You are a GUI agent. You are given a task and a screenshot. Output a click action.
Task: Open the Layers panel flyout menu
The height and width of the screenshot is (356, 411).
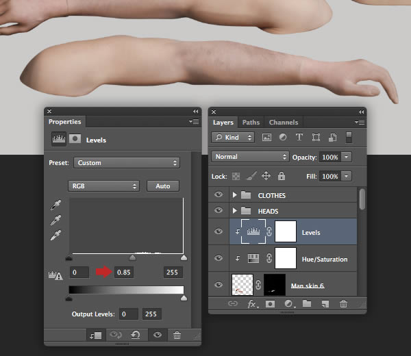coord(360,122)
